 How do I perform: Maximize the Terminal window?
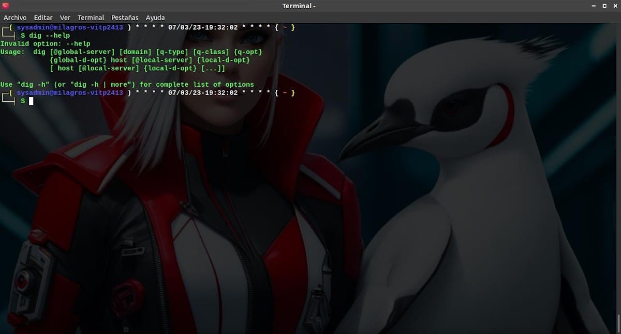604,6
